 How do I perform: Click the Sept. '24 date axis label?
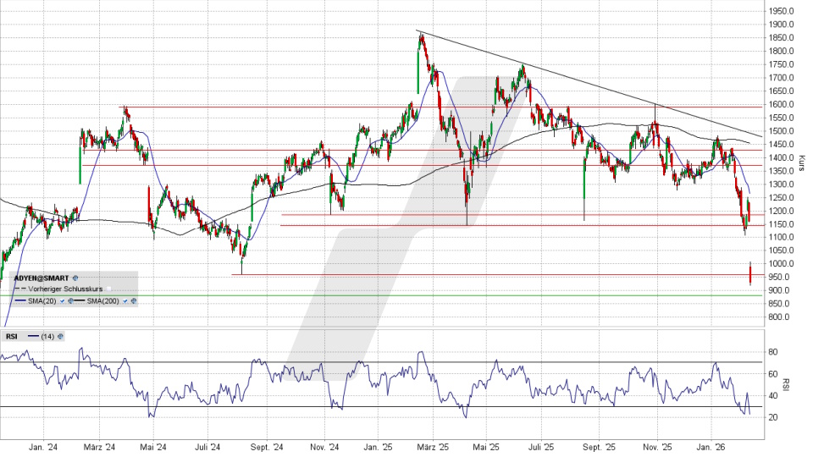point(267,447)
